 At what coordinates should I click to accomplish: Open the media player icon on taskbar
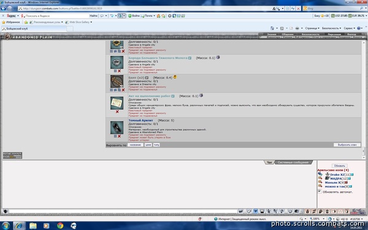click(x=46, y=226)
